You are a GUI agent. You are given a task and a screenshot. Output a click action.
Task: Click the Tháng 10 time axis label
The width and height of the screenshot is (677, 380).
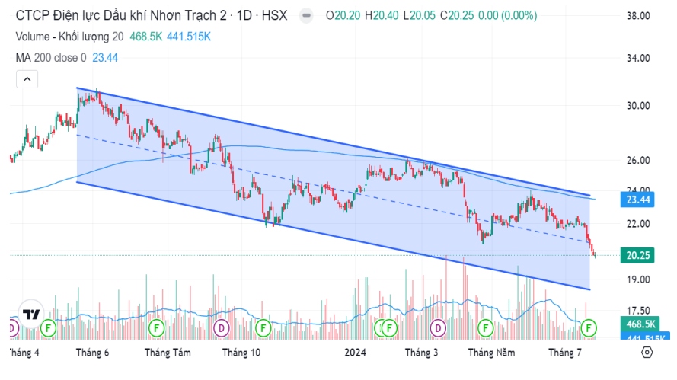point(241,353)
